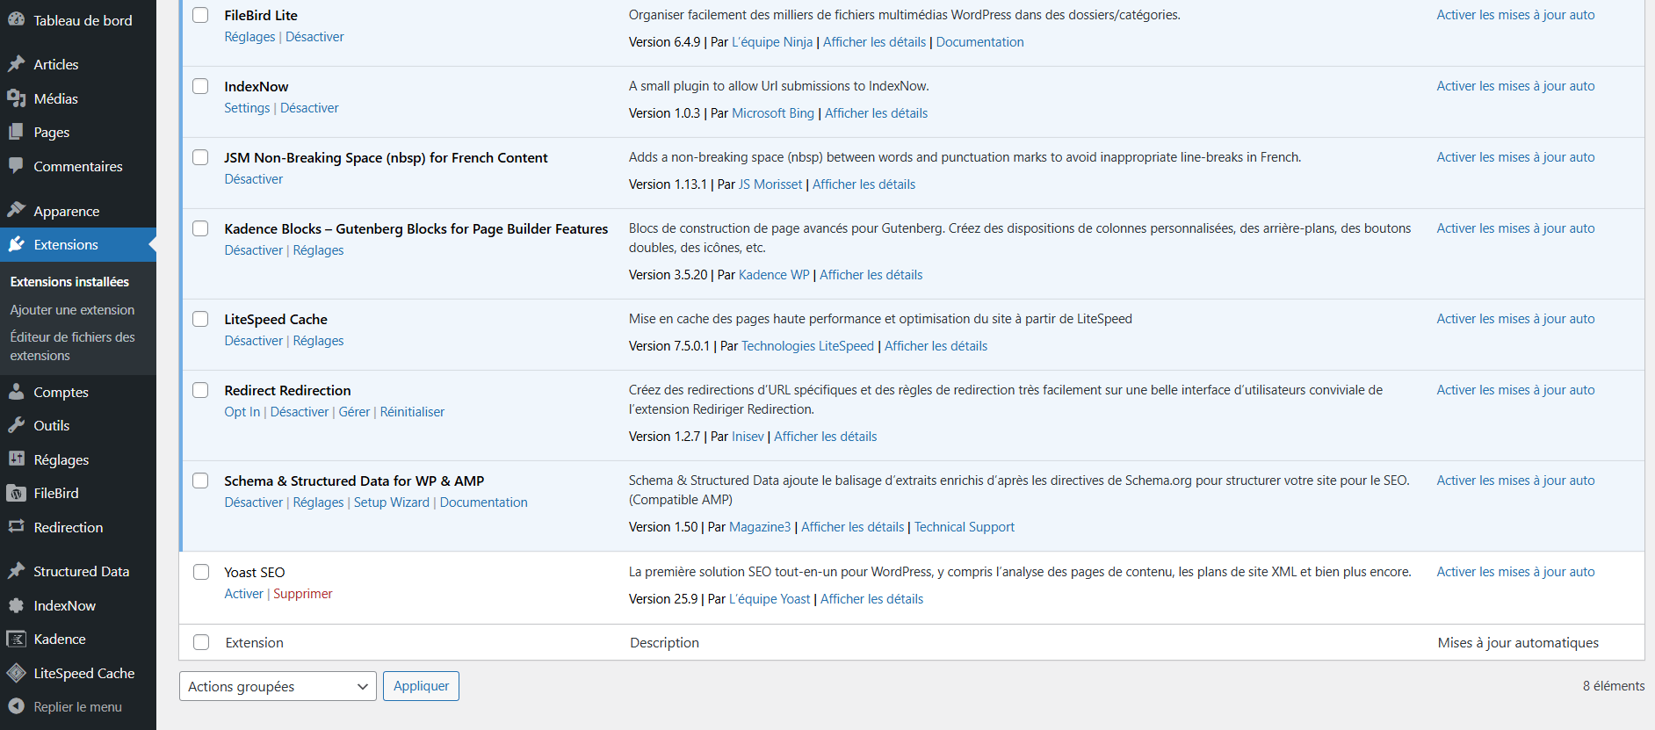Click the Commentaires speech bubble icon
The image size is (1655, 730).
pos(16,166)
